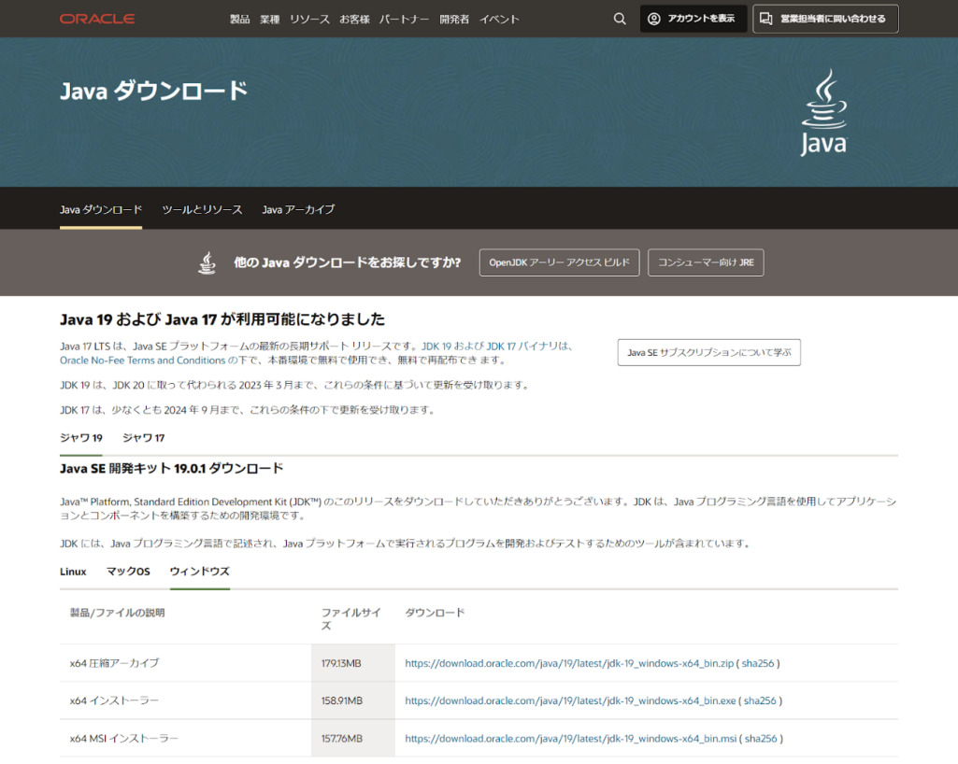Open the 製品 menu
958x764 pixels.
coord(239,19)
